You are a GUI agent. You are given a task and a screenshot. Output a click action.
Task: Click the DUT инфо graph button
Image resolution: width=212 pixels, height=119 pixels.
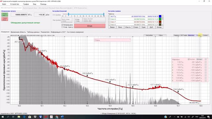(x=184, y=35)
